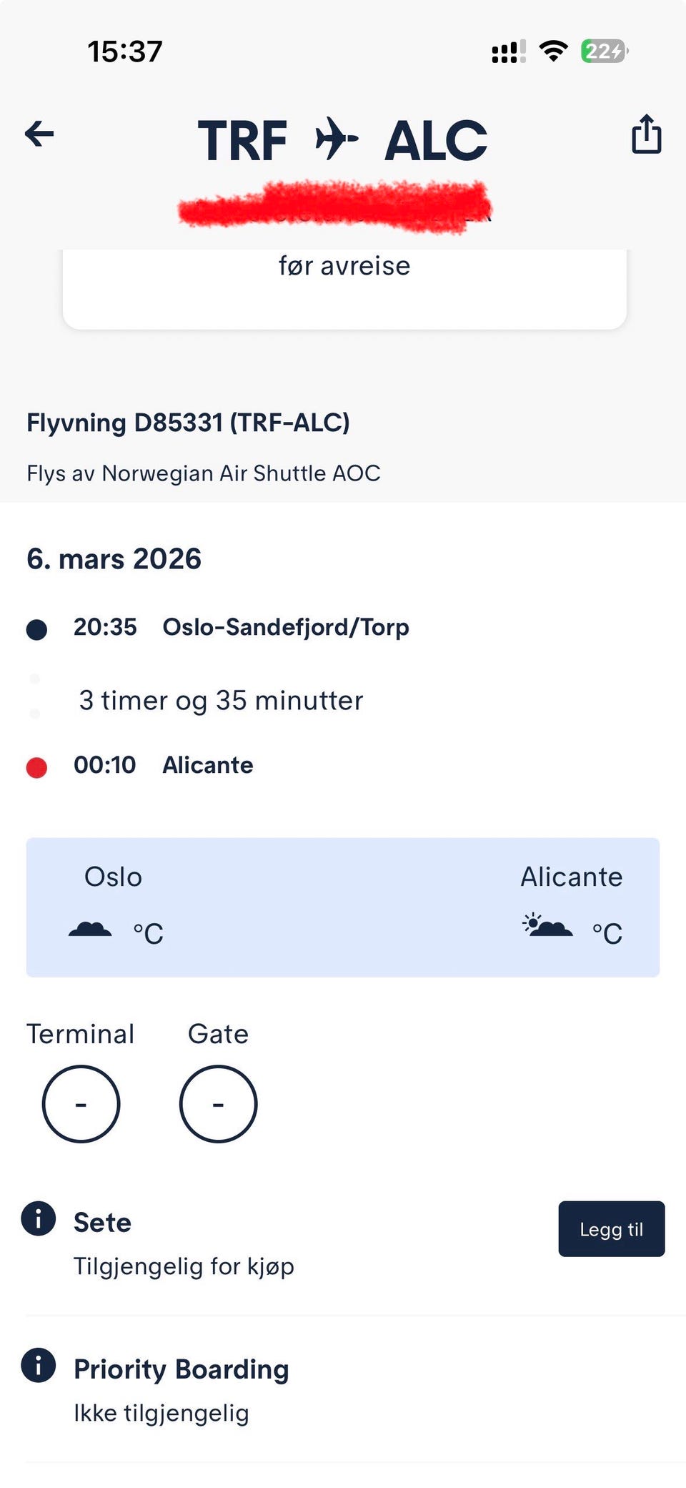
Task: Tap the Alicante partly sunny weather icon
Action: point(547,925)
